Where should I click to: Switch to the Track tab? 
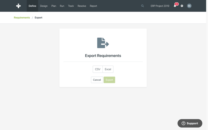tap(71, 6)
